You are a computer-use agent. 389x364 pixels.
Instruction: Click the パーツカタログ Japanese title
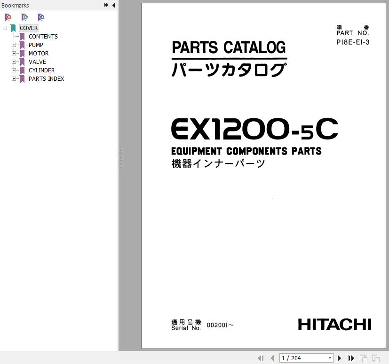229,70
